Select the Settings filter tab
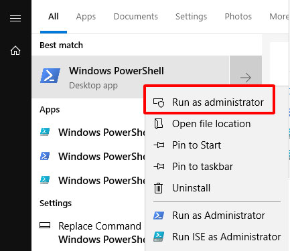The image size is (290, 251). click(x=191, y=17)
